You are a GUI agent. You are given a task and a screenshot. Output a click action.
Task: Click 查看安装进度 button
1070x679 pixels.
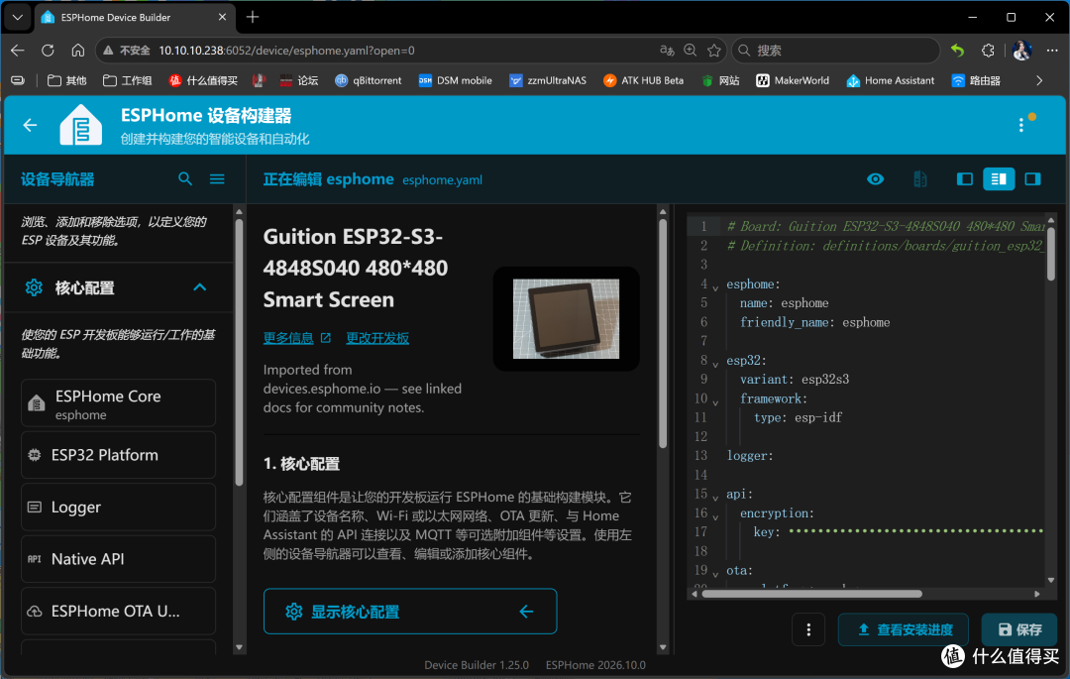click(904, 629)
